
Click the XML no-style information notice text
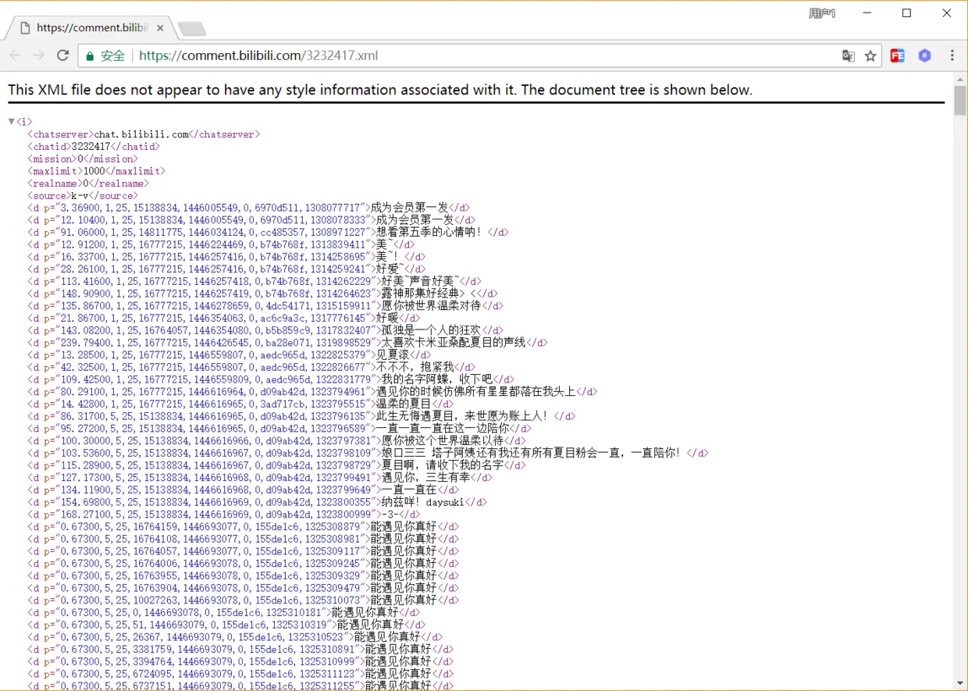coord(380,90)
